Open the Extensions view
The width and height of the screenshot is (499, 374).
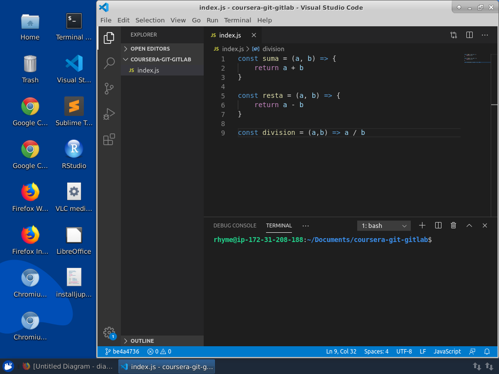point(109,140)
